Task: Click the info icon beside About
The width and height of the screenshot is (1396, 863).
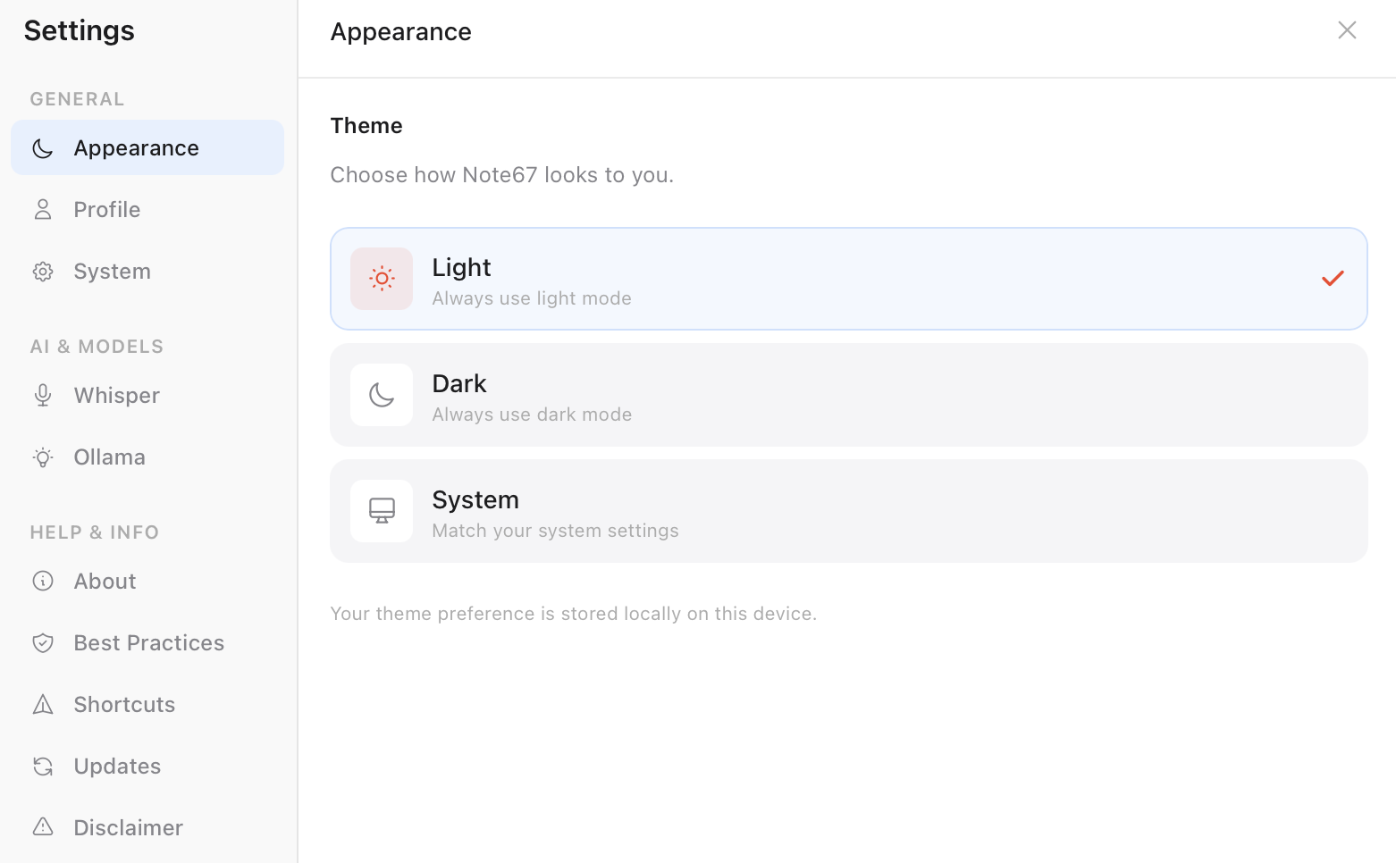Action: click(42, 581)
